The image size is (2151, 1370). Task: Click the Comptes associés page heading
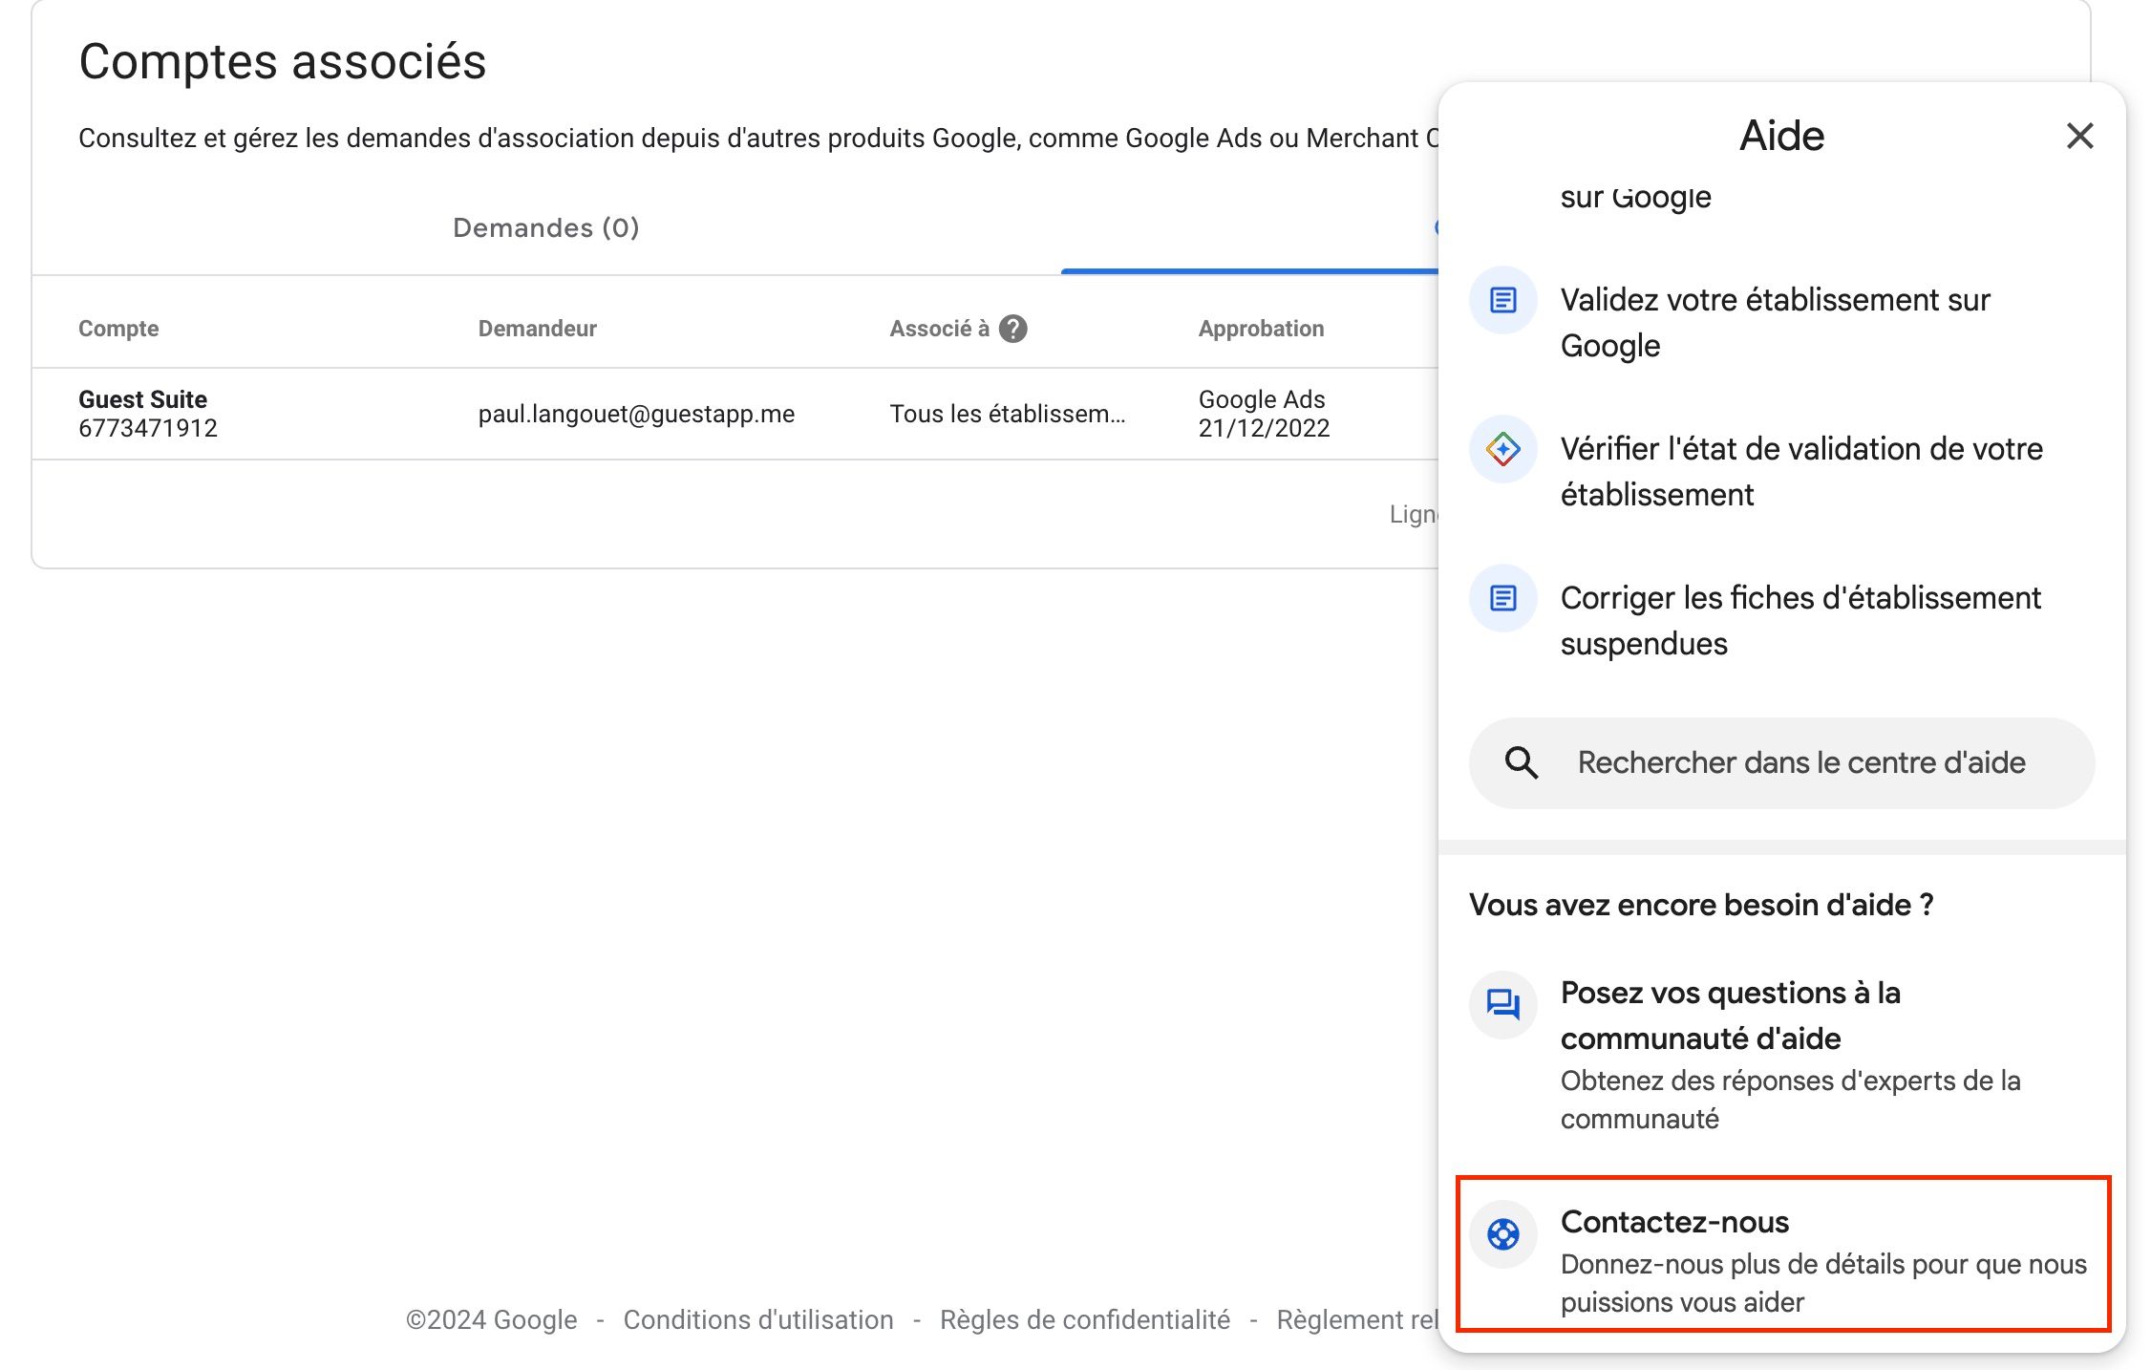tap(283, 62)
